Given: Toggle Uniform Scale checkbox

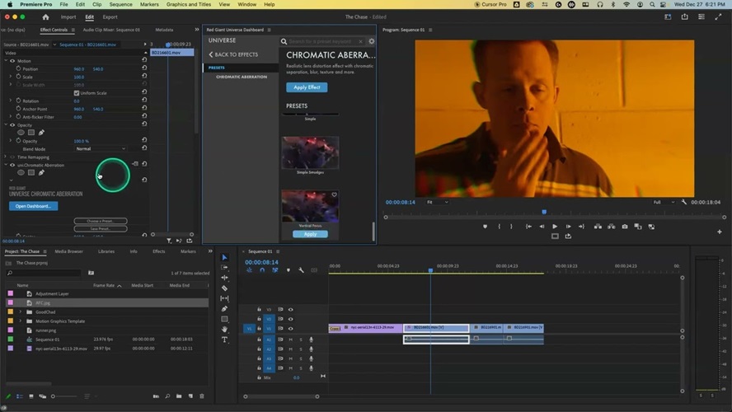Looking at the screenshot, I should click(77, 93).
